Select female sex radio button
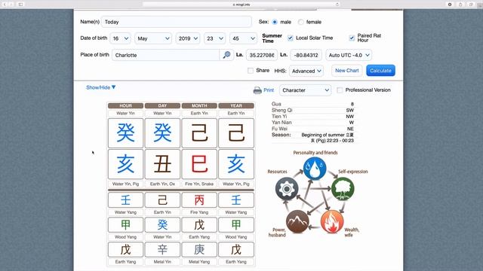The width and height of the screenshot is (483, 271). [x=301, y=22]
